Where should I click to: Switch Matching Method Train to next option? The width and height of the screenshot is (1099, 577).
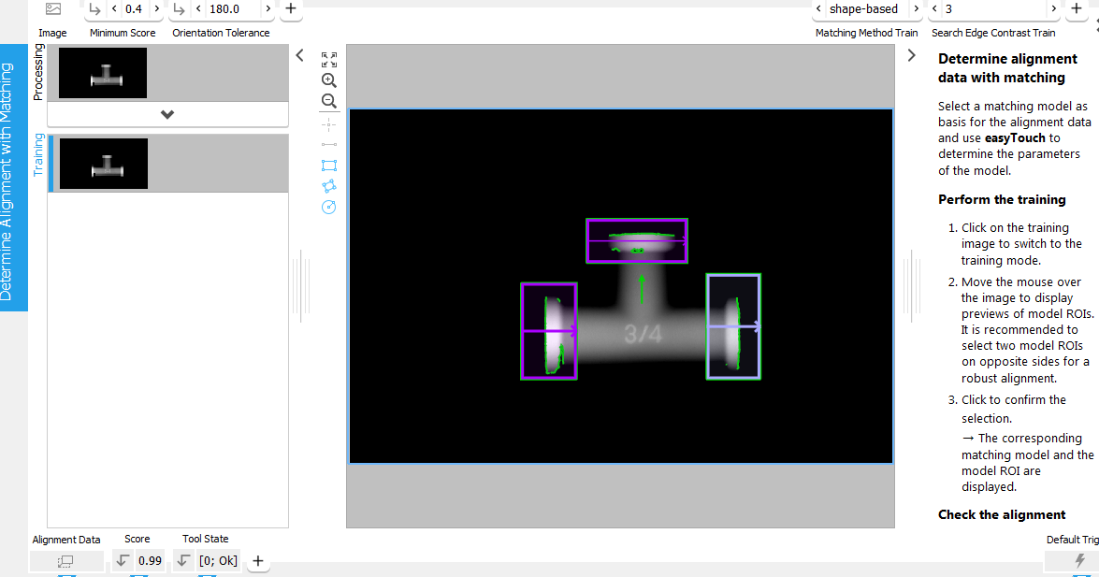[x=916, y=9]
